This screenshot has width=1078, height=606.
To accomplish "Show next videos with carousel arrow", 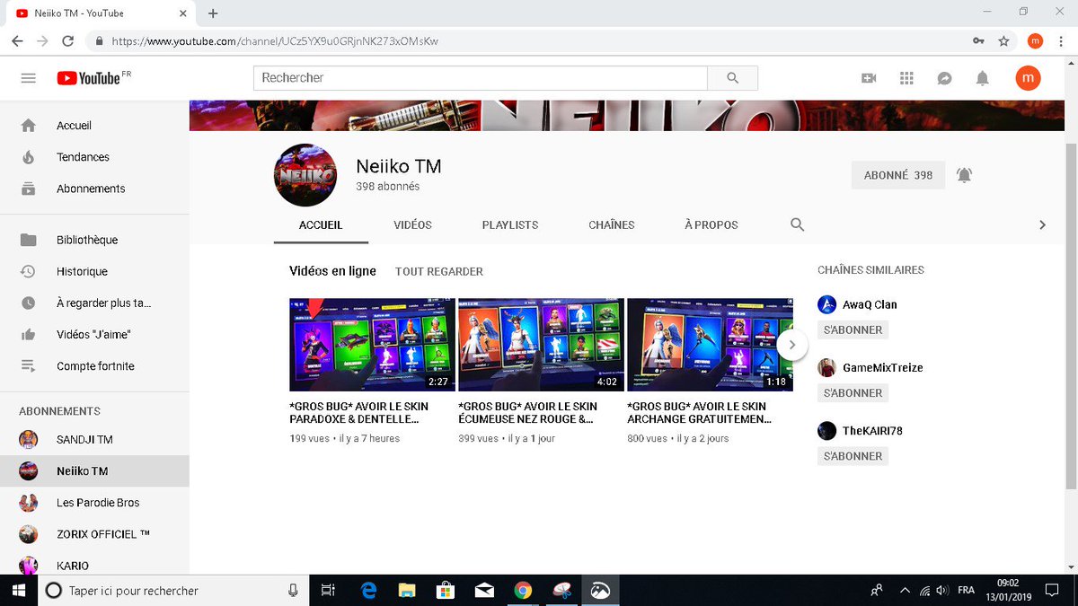I will [x=792, y=344].
